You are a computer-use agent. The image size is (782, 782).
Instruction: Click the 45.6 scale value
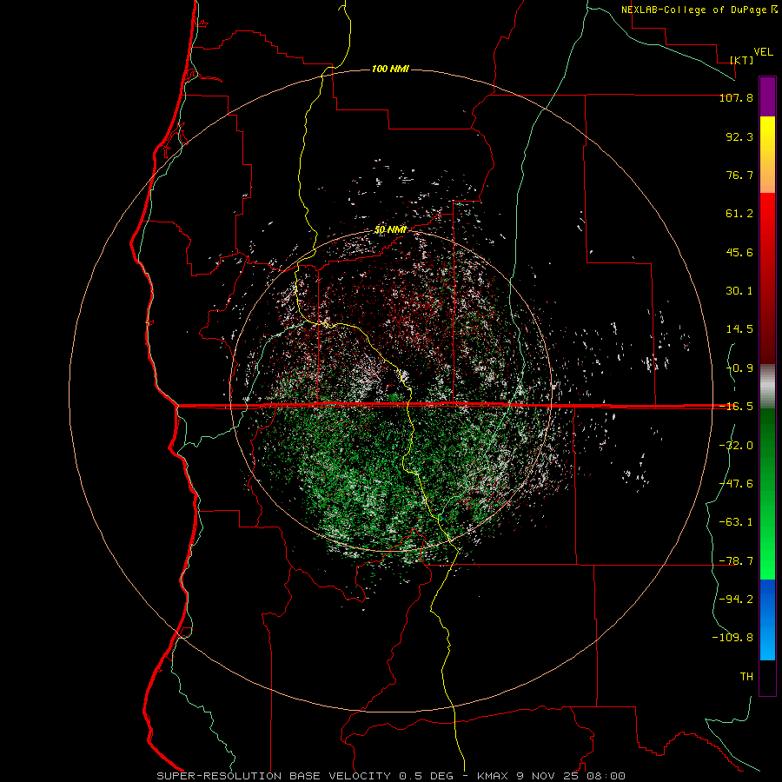tap(739, 252)
